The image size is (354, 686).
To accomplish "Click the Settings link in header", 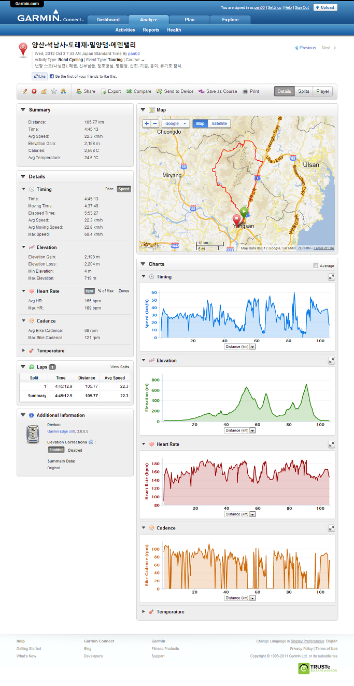I will pyautogui.click(x=275, y=8).
